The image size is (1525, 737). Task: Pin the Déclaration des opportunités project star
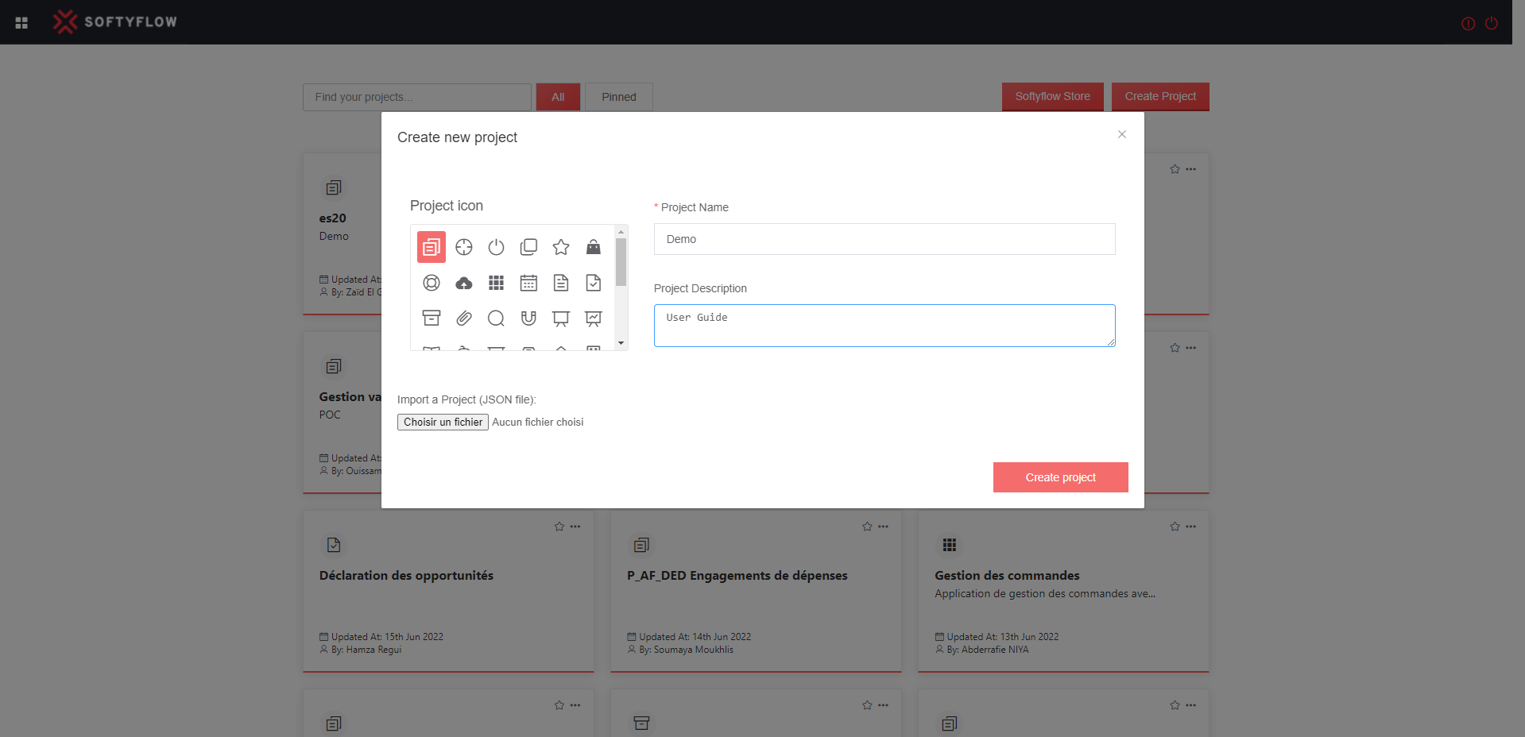(559, 527)
